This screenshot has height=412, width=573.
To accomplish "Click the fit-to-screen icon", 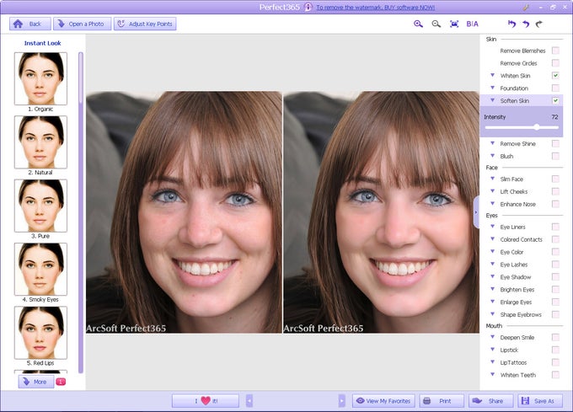I will [454, 24].
